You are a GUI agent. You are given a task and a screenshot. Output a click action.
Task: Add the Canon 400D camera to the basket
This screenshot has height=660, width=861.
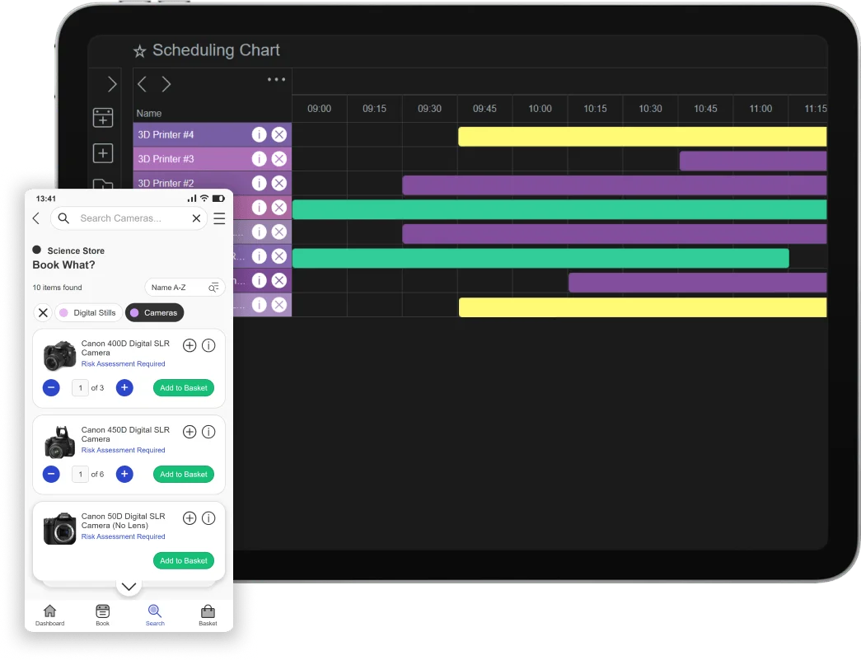click(183, 387)
